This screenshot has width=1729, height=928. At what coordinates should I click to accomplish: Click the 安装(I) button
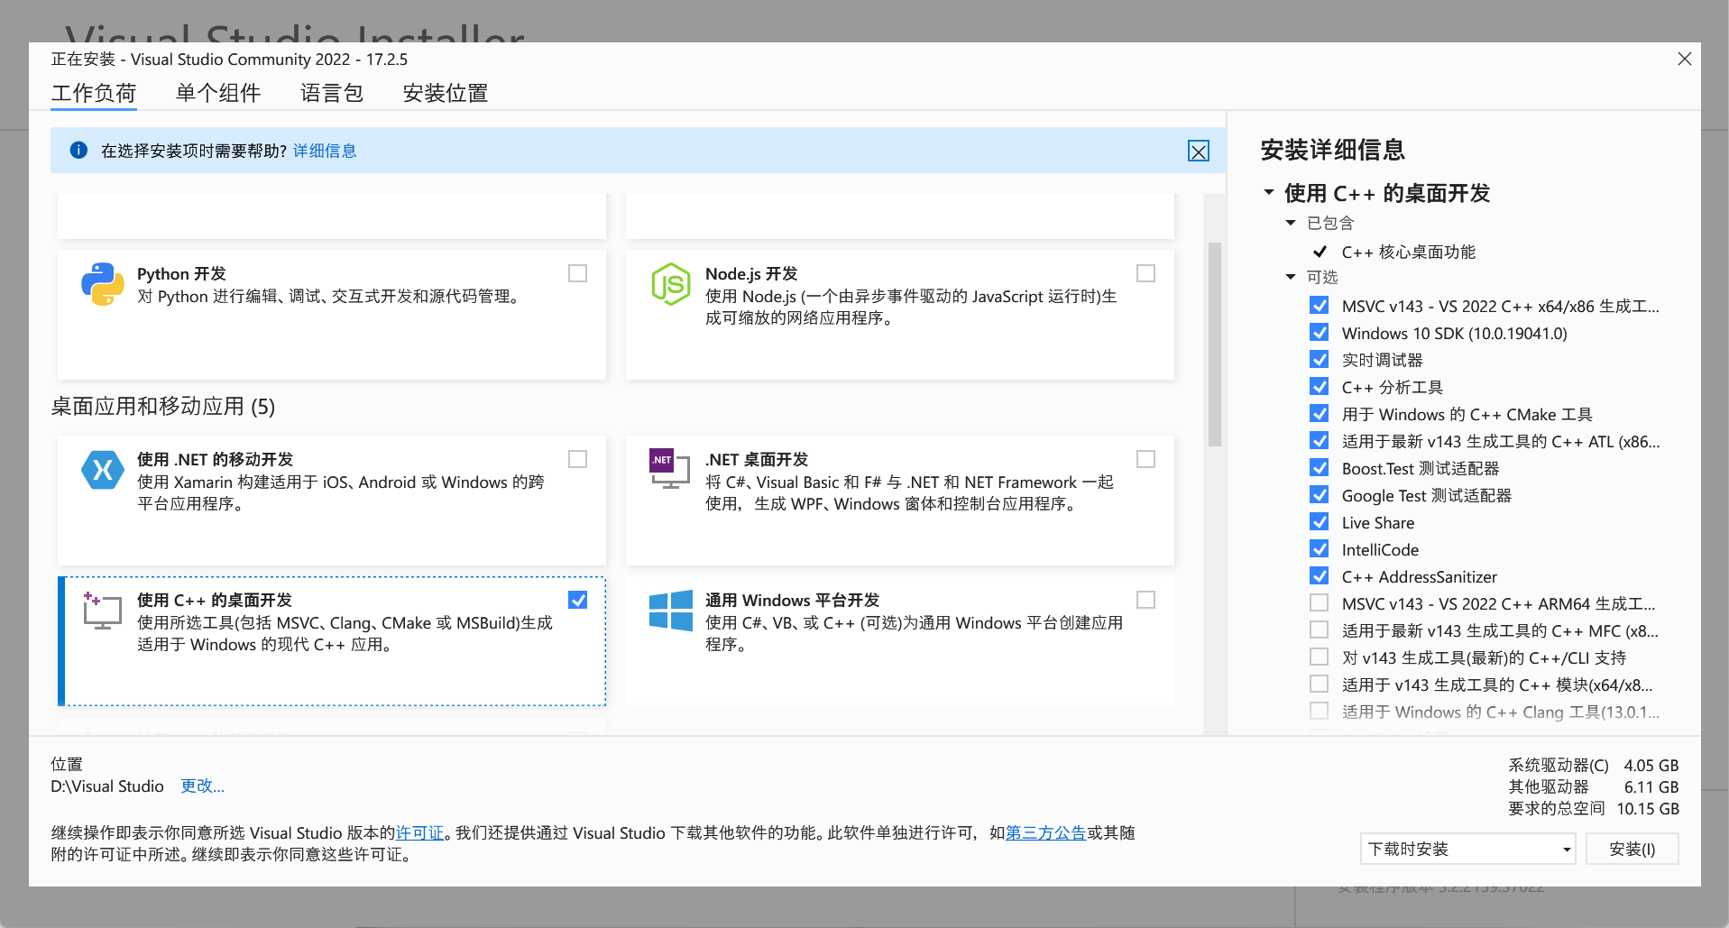[x=1632, y=849]
